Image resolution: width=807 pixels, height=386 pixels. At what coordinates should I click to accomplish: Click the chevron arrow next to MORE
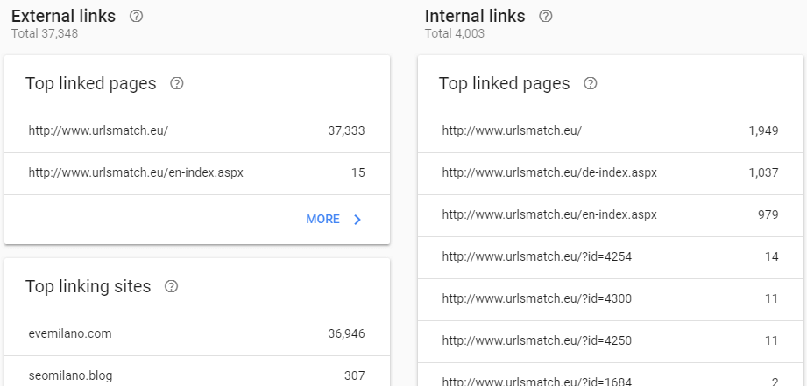click(357, 220)
